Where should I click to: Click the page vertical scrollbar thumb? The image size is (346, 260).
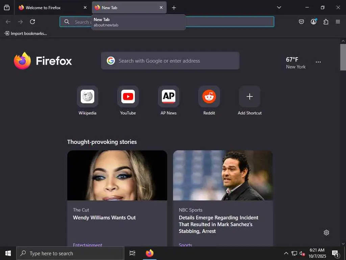(x=343, y=57)
